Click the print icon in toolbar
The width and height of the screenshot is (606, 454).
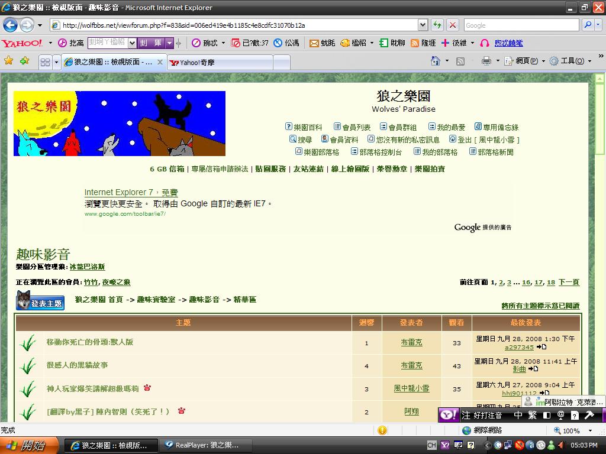[x=486, y=61]
